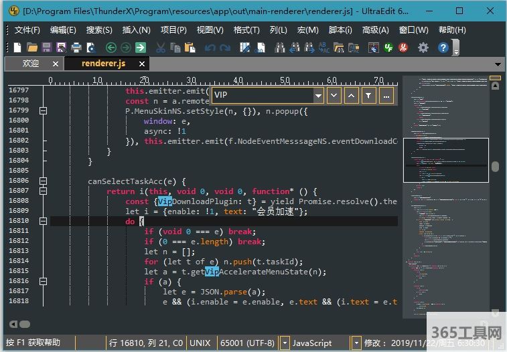
Task: Collapse the canSelectTaskAcc fold at line 16806
Action: pyautogui.click(x=44, y=181)
